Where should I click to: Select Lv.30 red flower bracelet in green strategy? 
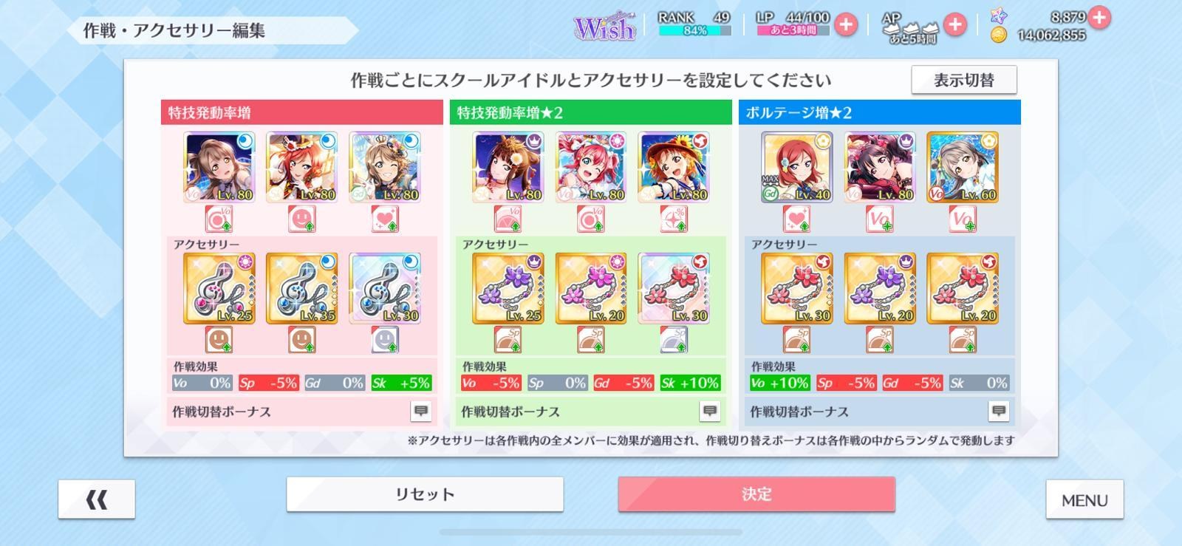[x=674, y=288]
